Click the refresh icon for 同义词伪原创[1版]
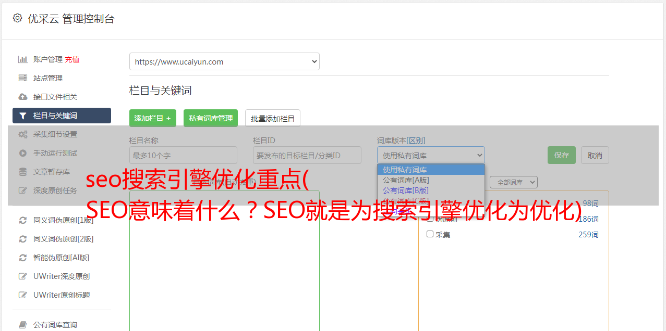The width and height of the screenshot is (666, 331). [22, 220]
